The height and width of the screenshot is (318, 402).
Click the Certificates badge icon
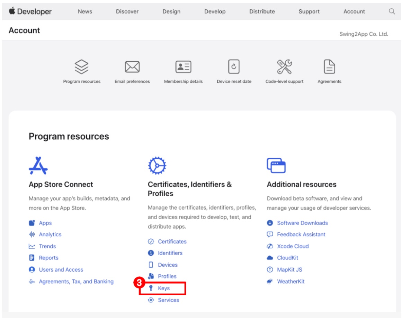151,241
